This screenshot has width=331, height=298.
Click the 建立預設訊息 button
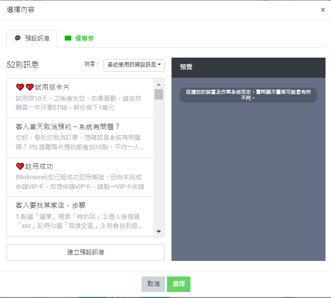point(85,252)
